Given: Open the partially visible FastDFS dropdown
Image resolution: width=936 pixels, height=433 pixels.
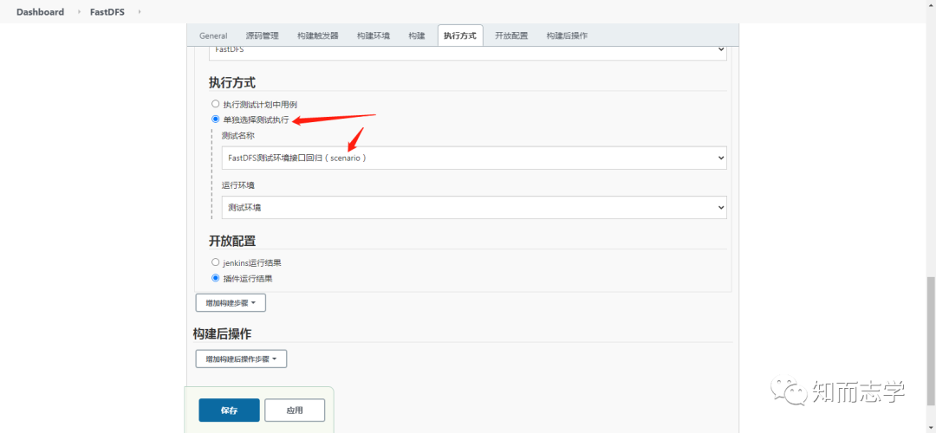Looking at the screenshot, I should 468,51.
